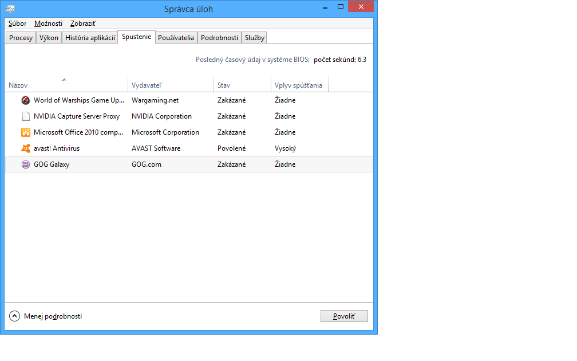This screenshot has height=361, width=577.
Task: Click Žiadne impact in the GOG Galaxy row
Action: click(285, 164)
